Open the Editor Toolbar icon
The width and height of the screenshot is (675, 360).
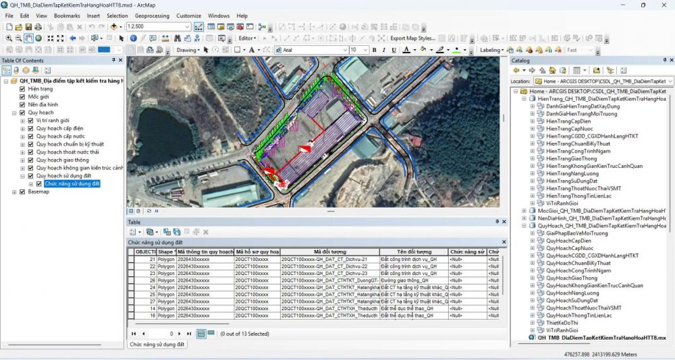198,27
